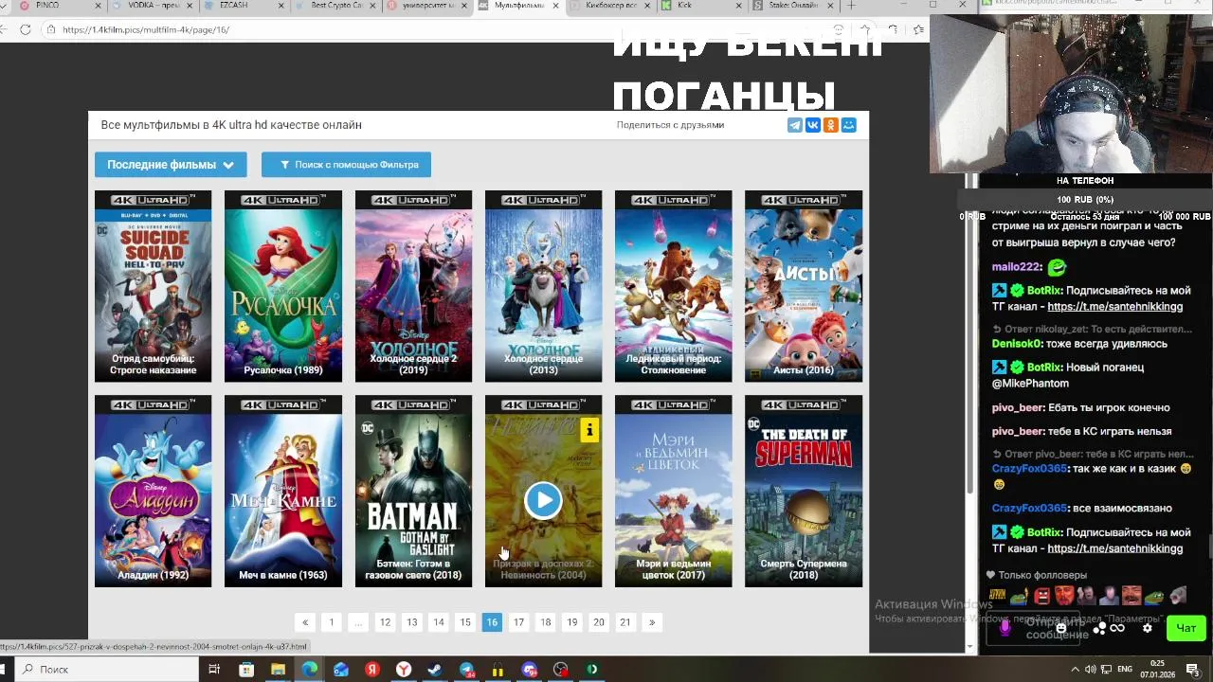1213x682 pixels.
Task: Click purple microphone icon in chat
Action: click(x=1005, y=627)
